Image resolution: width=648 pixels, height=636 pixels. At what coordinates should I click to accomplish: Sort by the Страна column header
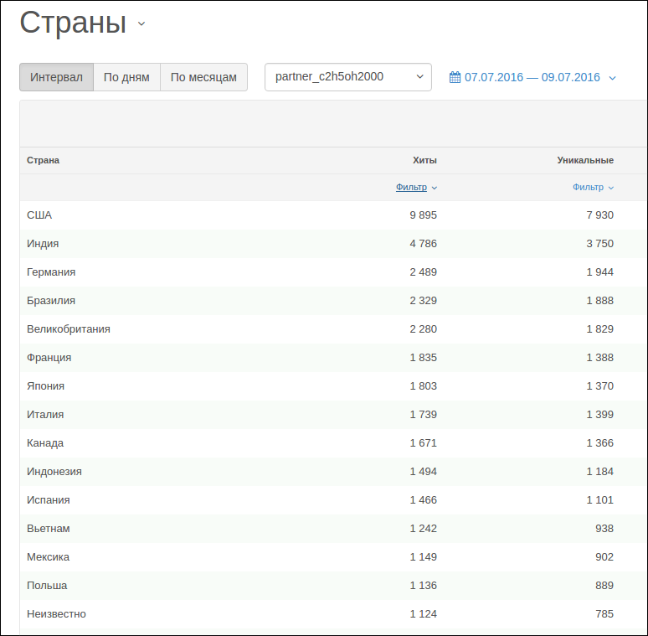[x=43, y=160]
